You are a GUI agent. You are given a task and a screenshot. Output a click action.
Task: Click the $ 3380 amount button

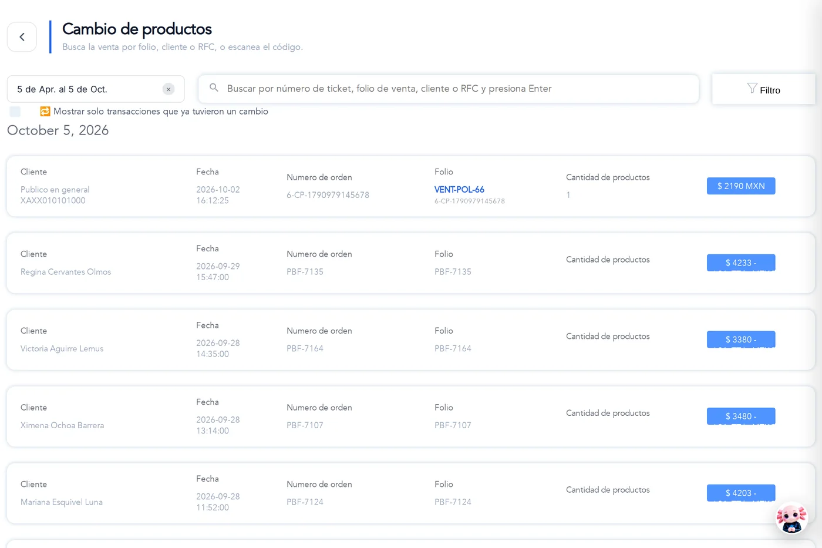741,339
